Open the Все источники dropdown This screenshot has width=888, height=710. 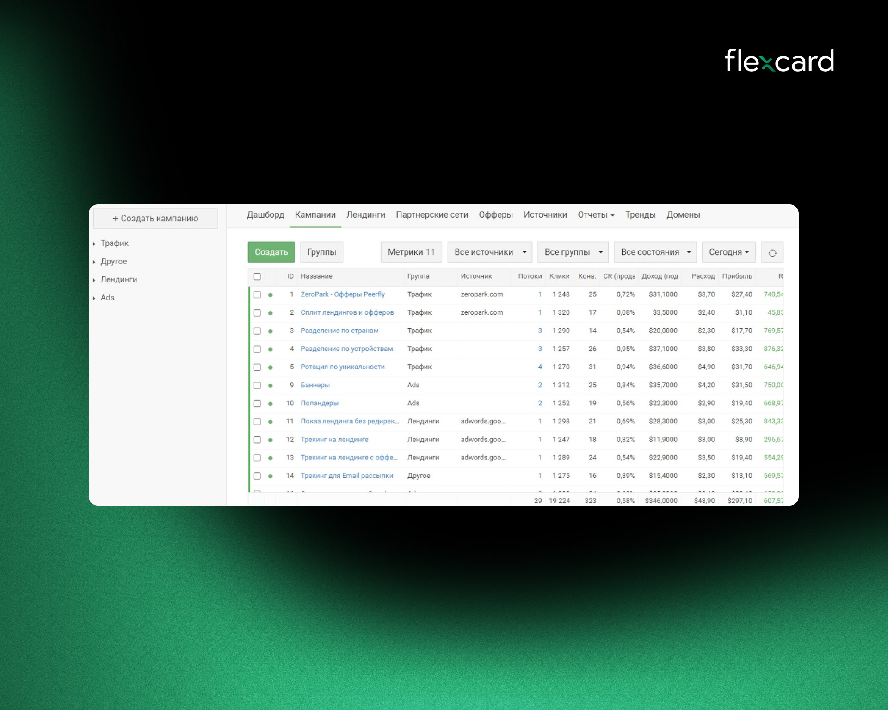click(490, 252)
